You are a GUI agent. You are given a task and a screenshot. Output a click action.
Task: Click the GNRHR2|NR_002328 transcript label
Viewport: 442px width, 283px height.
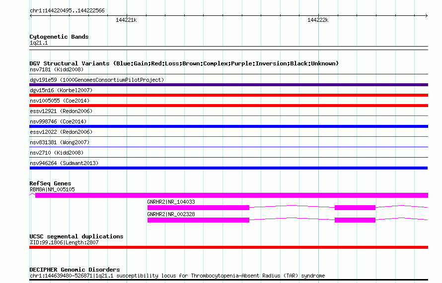click(x=171, y=215)
